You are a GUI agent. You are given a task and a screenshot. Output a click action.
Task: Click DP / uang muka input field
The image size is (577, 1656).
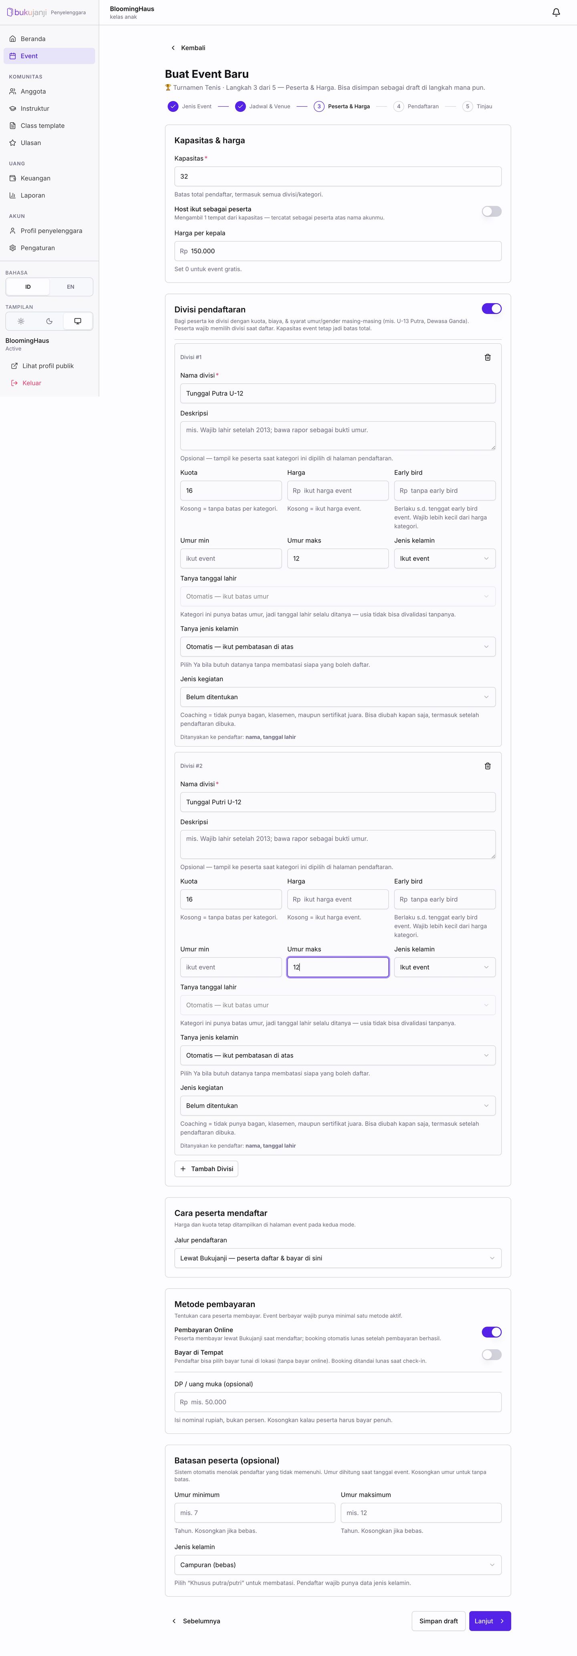338,1402
